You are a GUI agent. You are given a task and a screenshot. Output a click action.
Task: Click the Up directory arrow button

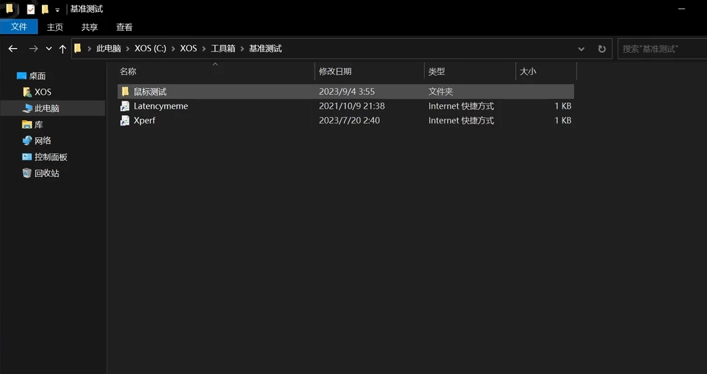tap(63, 49)
